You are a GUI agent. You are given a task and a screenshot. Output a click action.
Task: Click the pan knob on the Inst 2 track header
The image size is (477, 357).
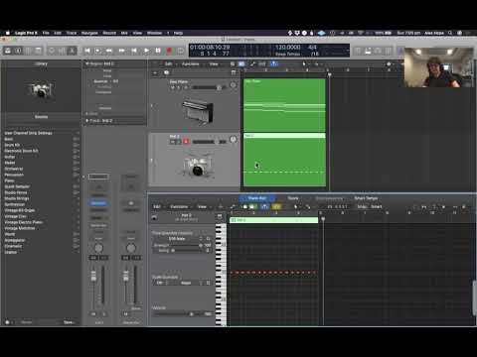[234, 140]
